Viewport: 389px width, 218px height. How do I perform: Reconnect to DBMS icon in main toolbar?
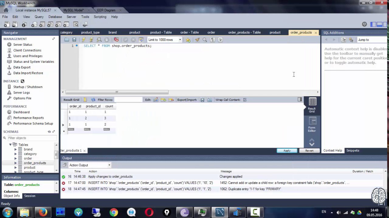click(85, 25)
